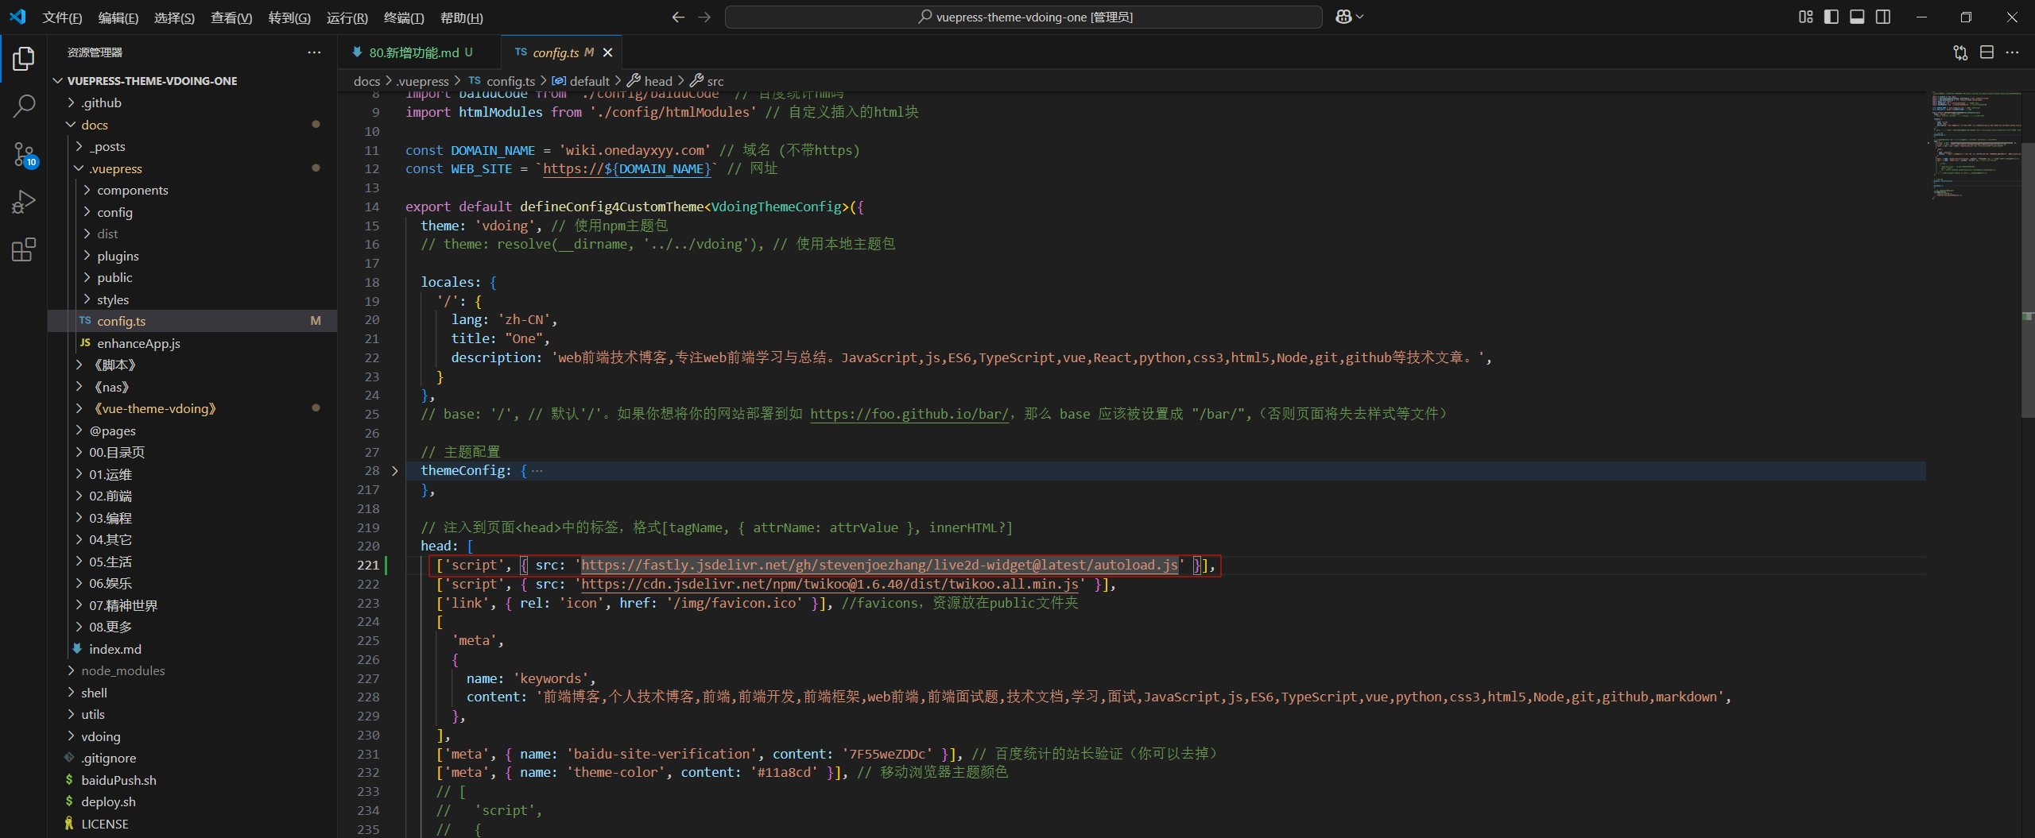Open the 编辑(E) menu
2035x838 pixels.
118,17
